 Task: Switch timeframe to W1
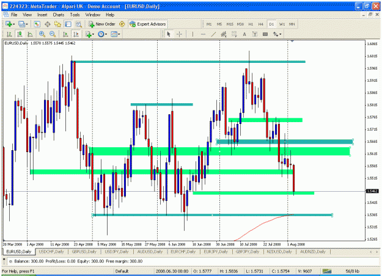[x=282, y=24]
